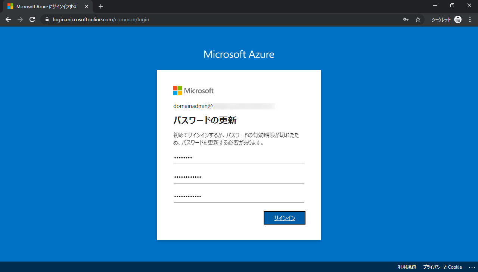Restore down the browser window

452,5
